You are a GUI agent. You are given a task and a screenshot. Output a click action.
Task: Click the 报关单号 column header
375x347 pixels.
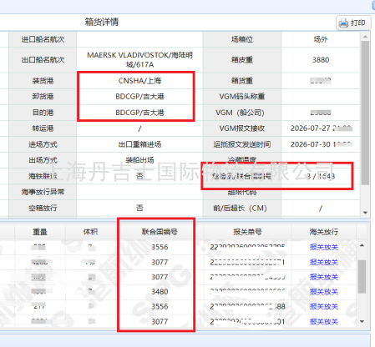pos(247,232)
